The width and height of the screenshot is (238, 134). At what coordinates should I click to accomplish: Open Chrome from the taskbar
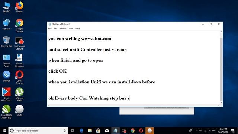point(132,131)
